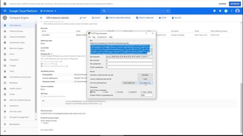Click the Key passphrase field
Image resolution: width=243 pixels, height=136 pixels.
129,64
